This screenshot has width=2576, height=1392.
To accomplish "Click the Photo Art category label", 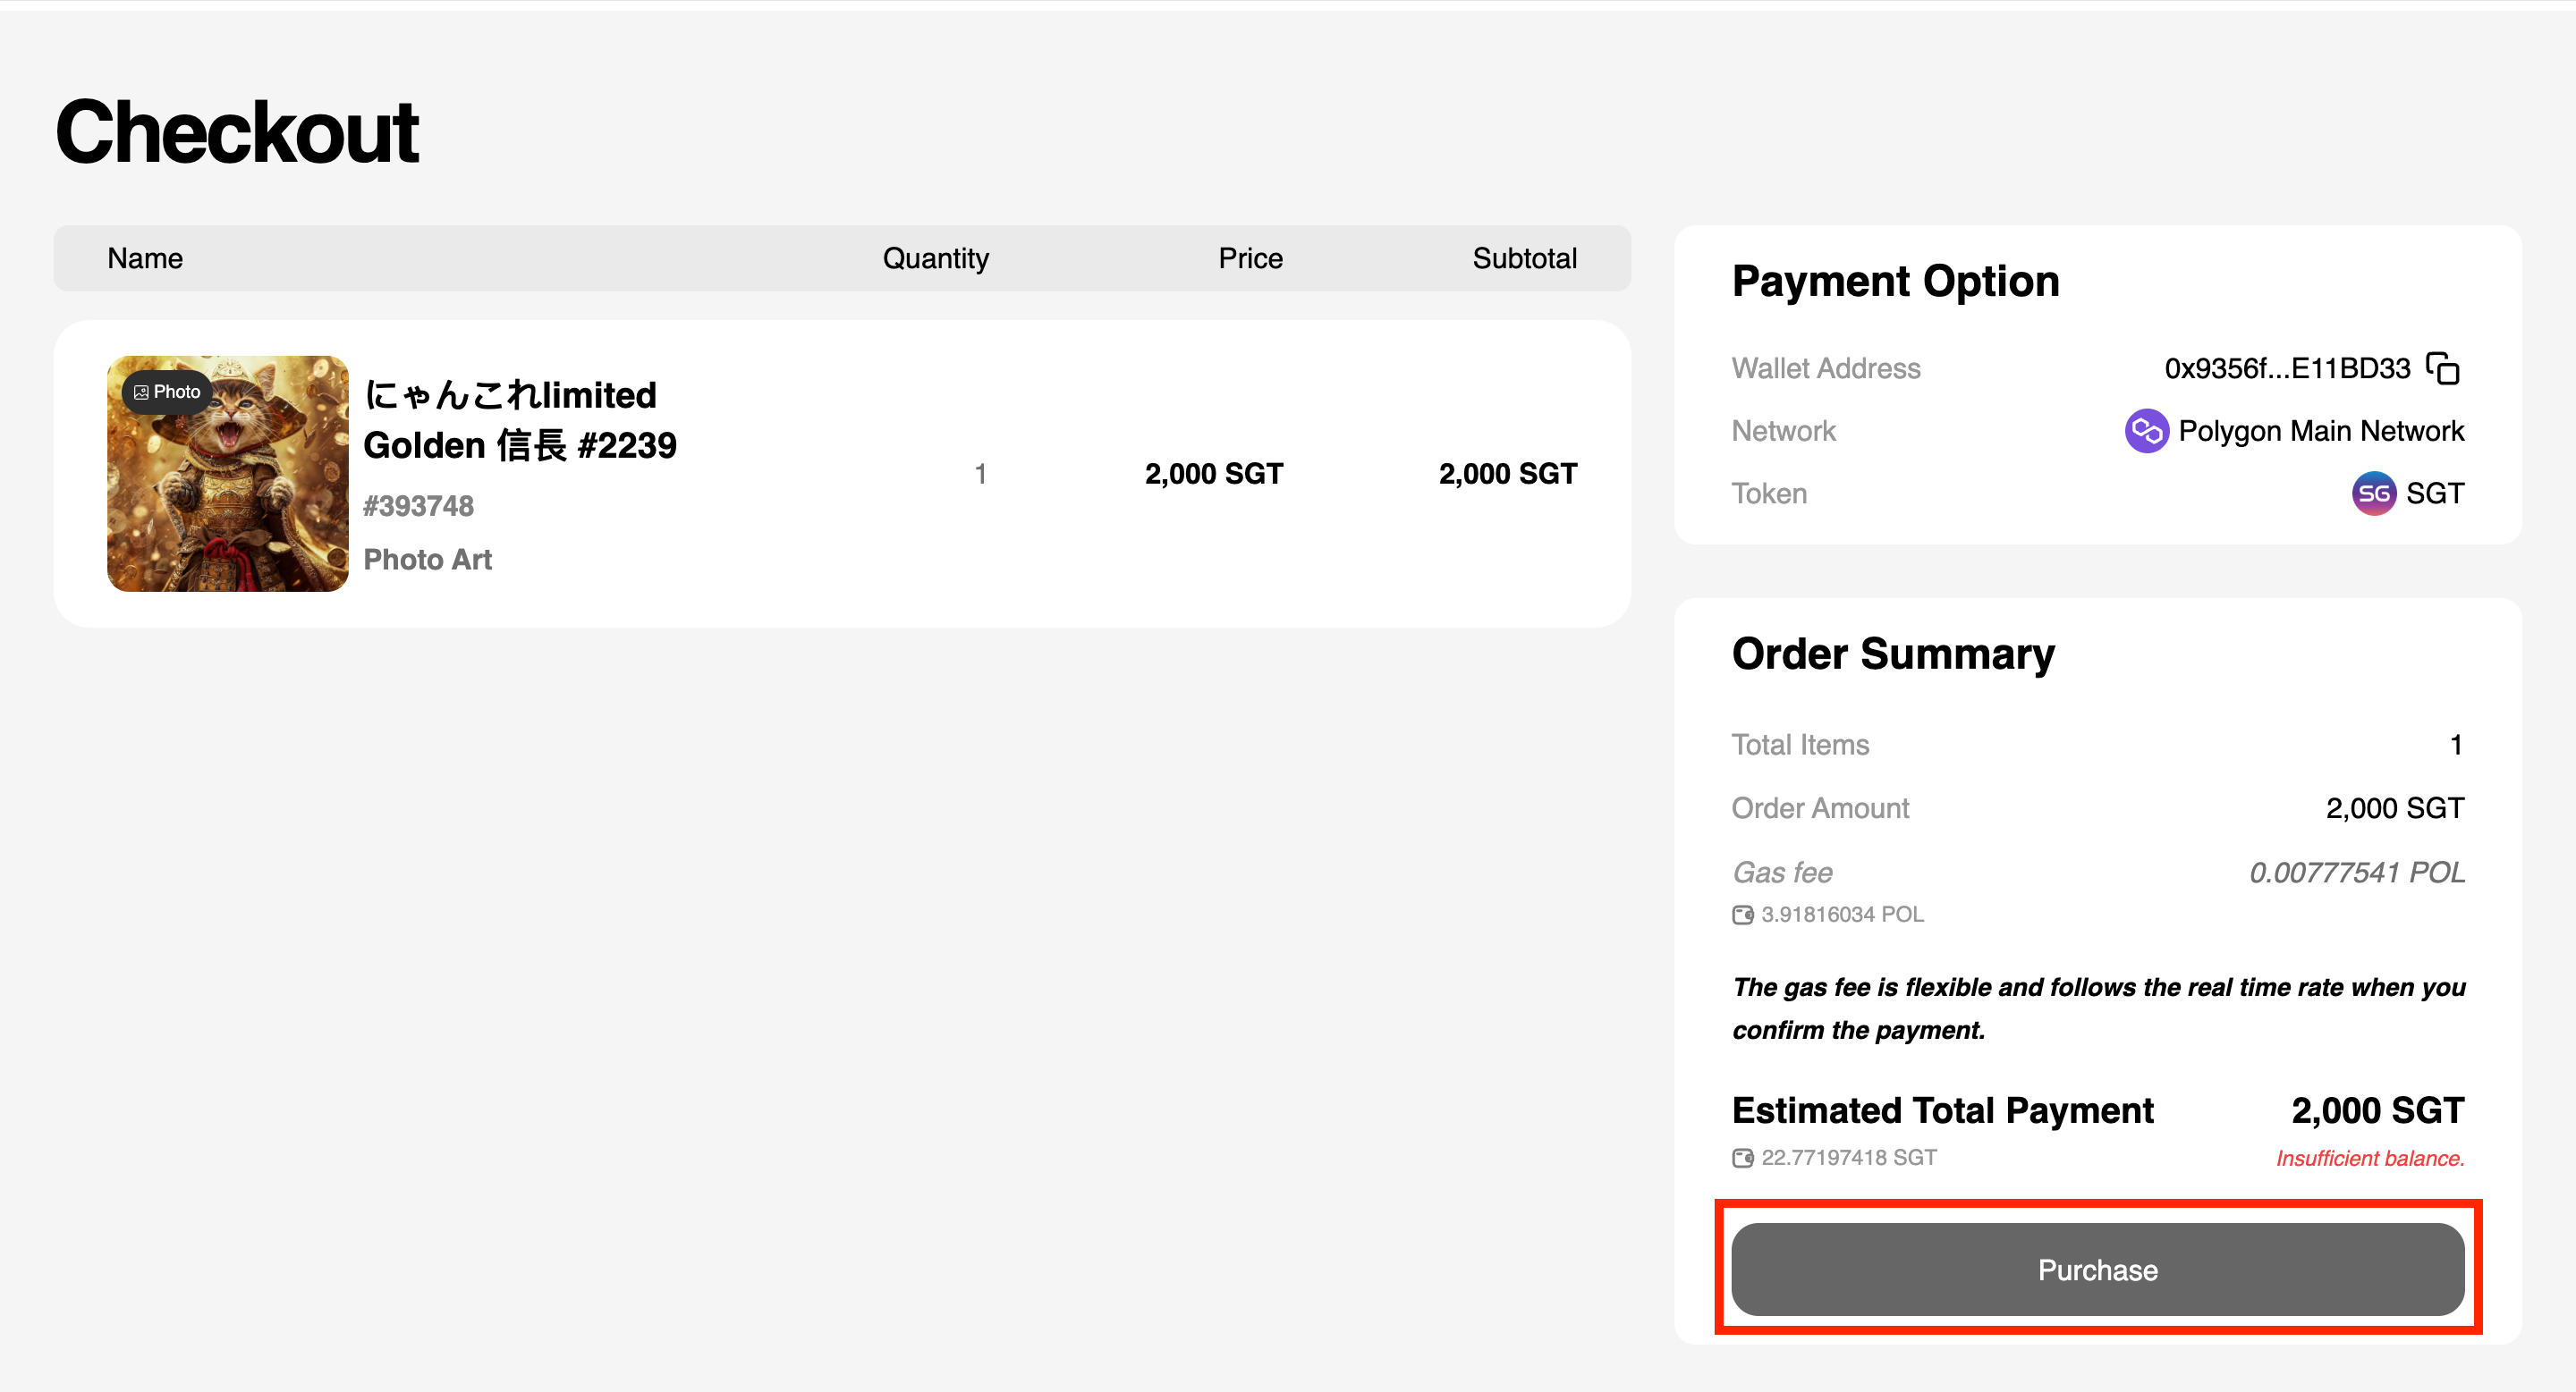I will (x=428, y=560).
